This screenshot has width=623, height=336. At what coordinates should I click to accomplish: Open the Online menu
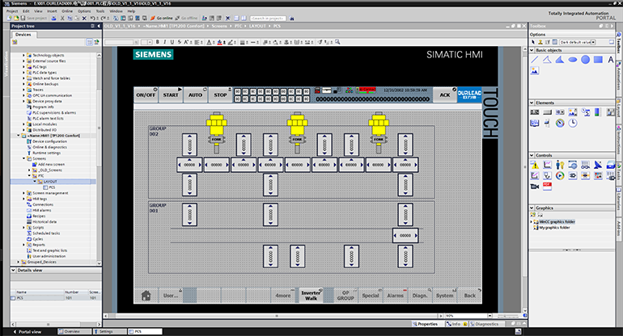67,11
